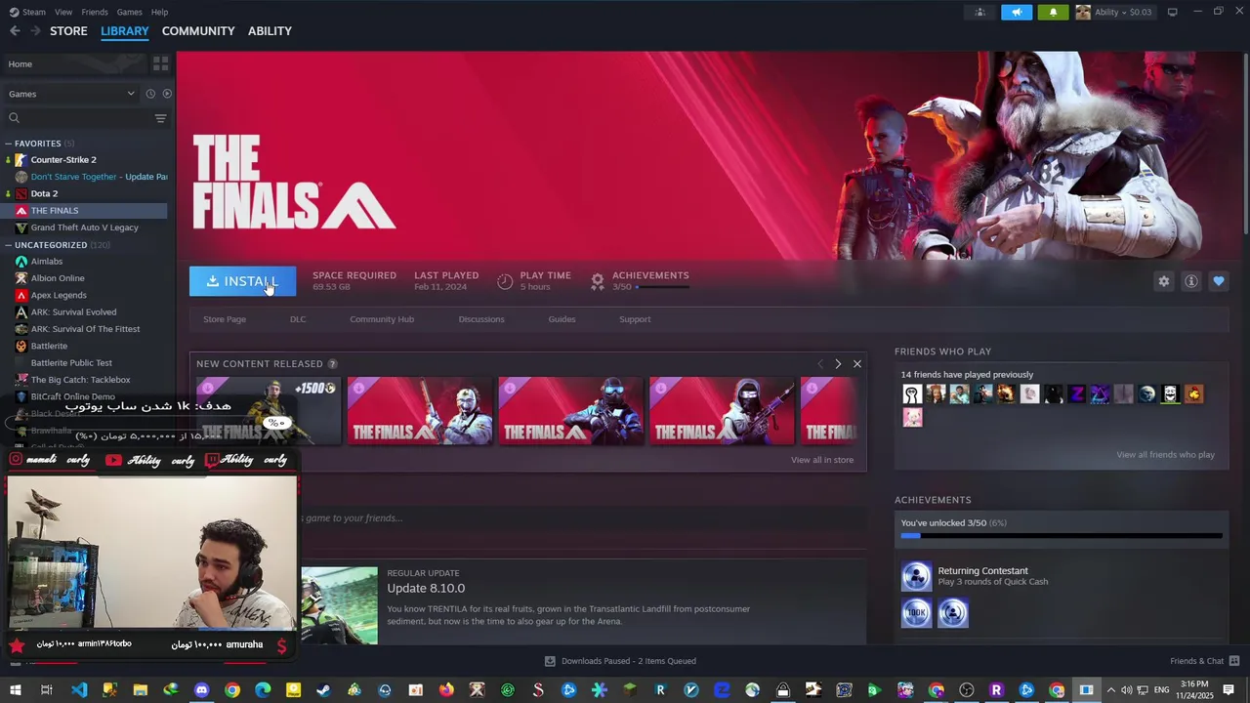Install THE FINALS
This screenshot has width=1250, height=703.
coord(242,281)
